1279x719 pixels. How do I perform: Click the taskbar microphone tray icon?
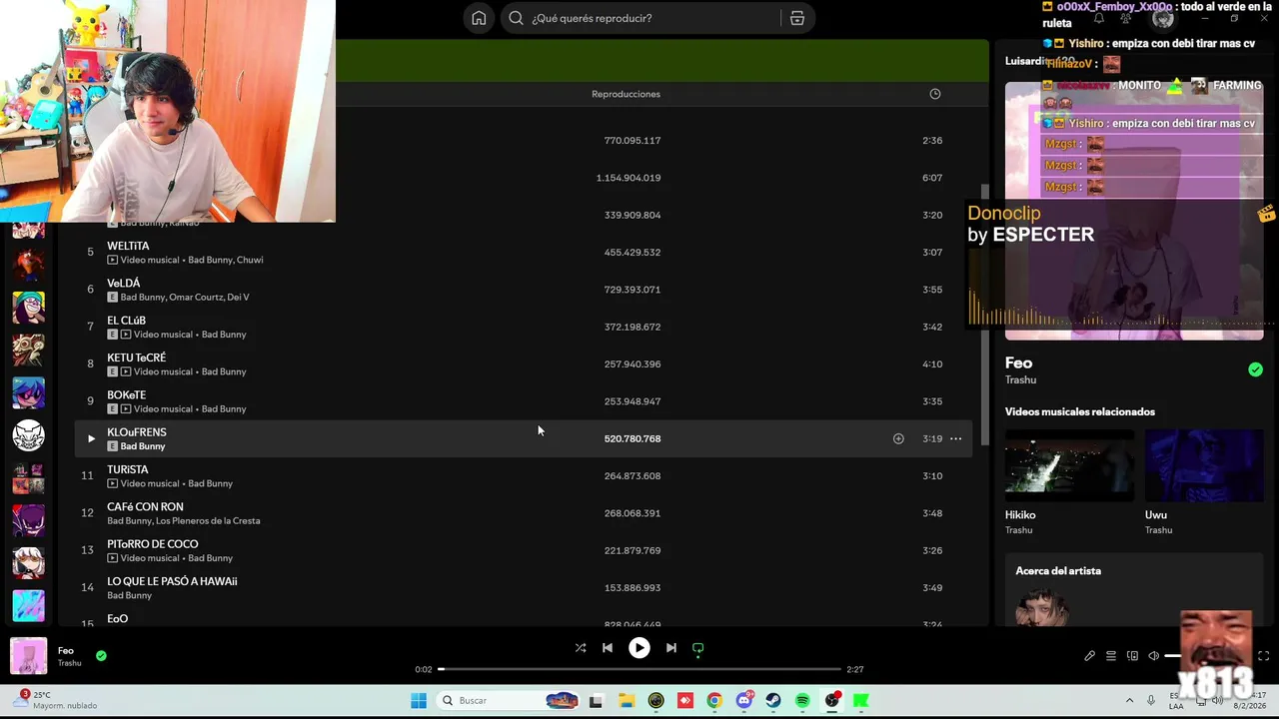(1151, 701)
